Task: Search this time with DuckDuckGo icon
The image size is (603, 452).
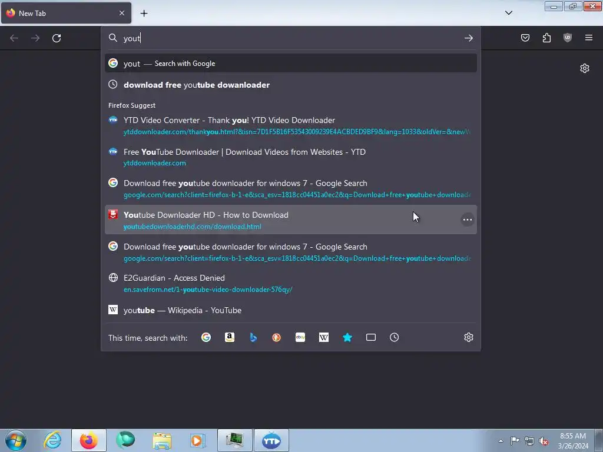Action: [277, 337]
